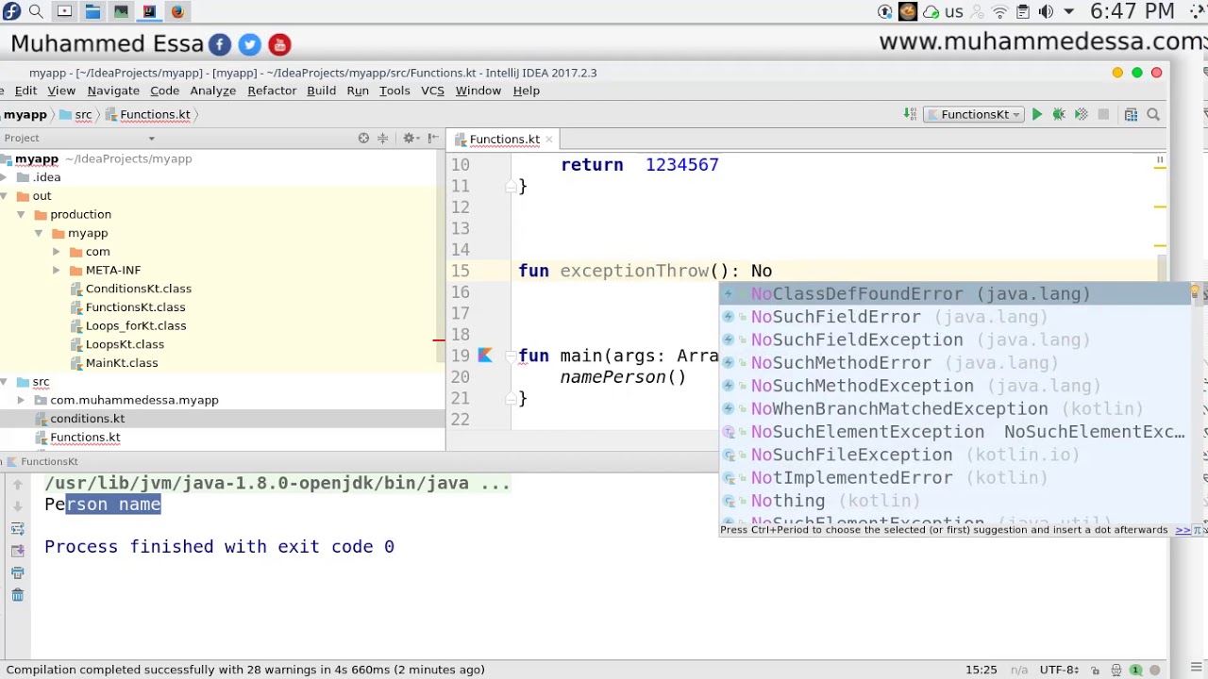Choose NoWhenBranchMatchedException from the completion list

point(955,408)
